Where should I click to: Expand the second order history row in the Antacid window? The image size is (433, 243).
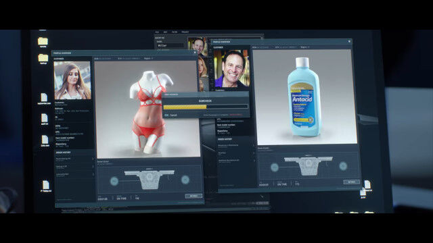[236, 153]
